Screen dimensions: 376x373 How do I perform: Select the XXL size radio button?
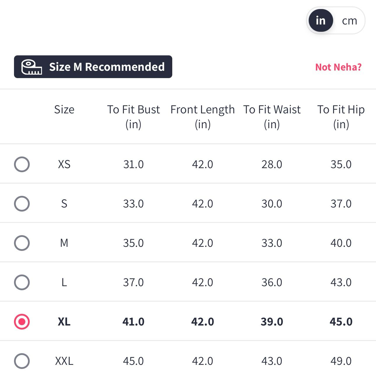click(x=22, y=361)
